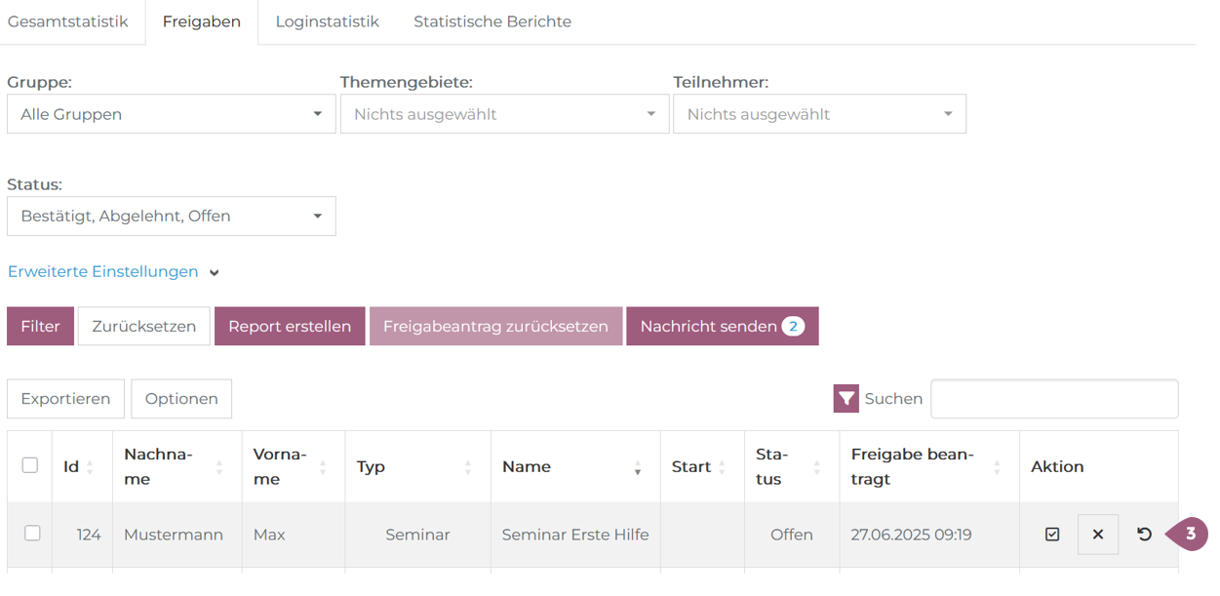The width and height of the screenshot is (1220, 596).
Task: Switch to the Gesamtstatistik tab
Action: (68, 21)
